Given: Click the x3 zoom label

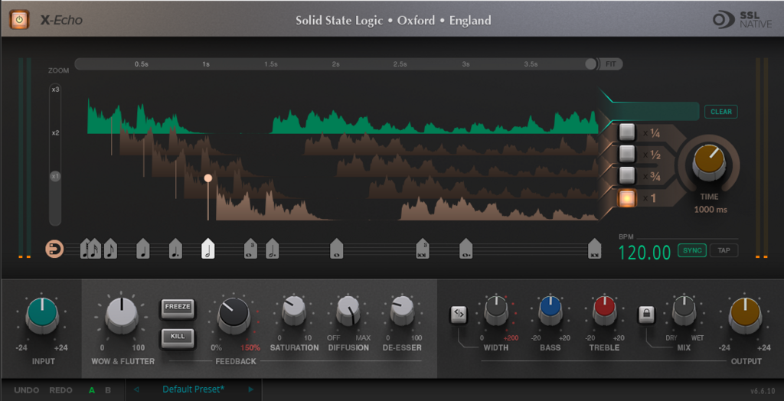Looking at the screenshot, I should tap(55, 90).
